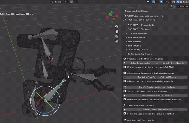Open the overlays options dropdown arrow

pos(164,2)
